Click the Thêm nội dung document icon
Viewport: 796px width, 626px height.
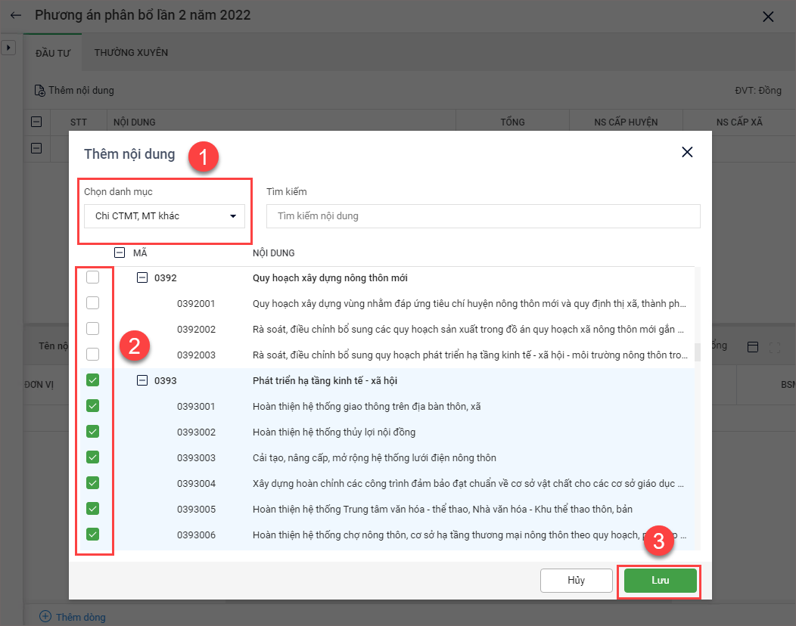pyautogui.click(x=39, y=91)
